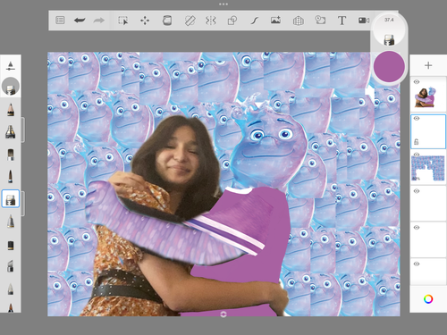447x335 pixels.
Task: Pick the fine-tip pen near palette bottom
Action: (11, 289)
